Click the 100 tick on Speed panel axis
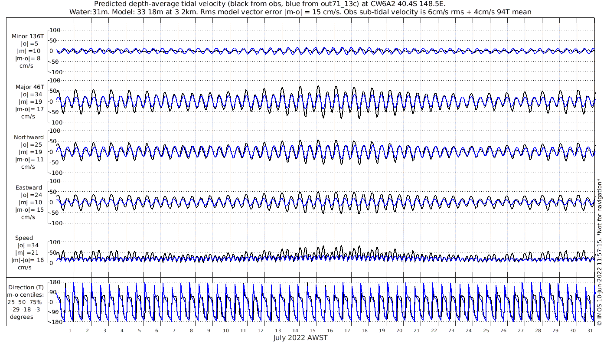The height and width of the screenshot is (347, 607). click(55, 242)
